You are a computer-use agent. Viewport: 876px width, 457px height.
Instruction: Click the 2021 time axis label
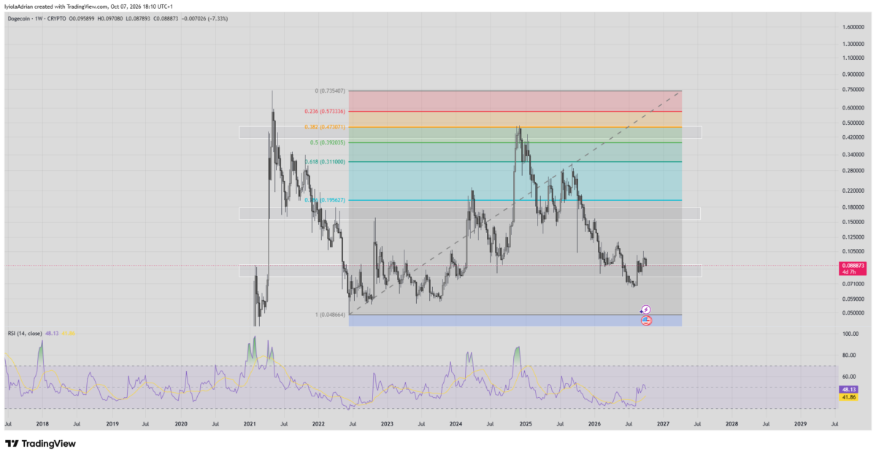click(x=250, y=423)
